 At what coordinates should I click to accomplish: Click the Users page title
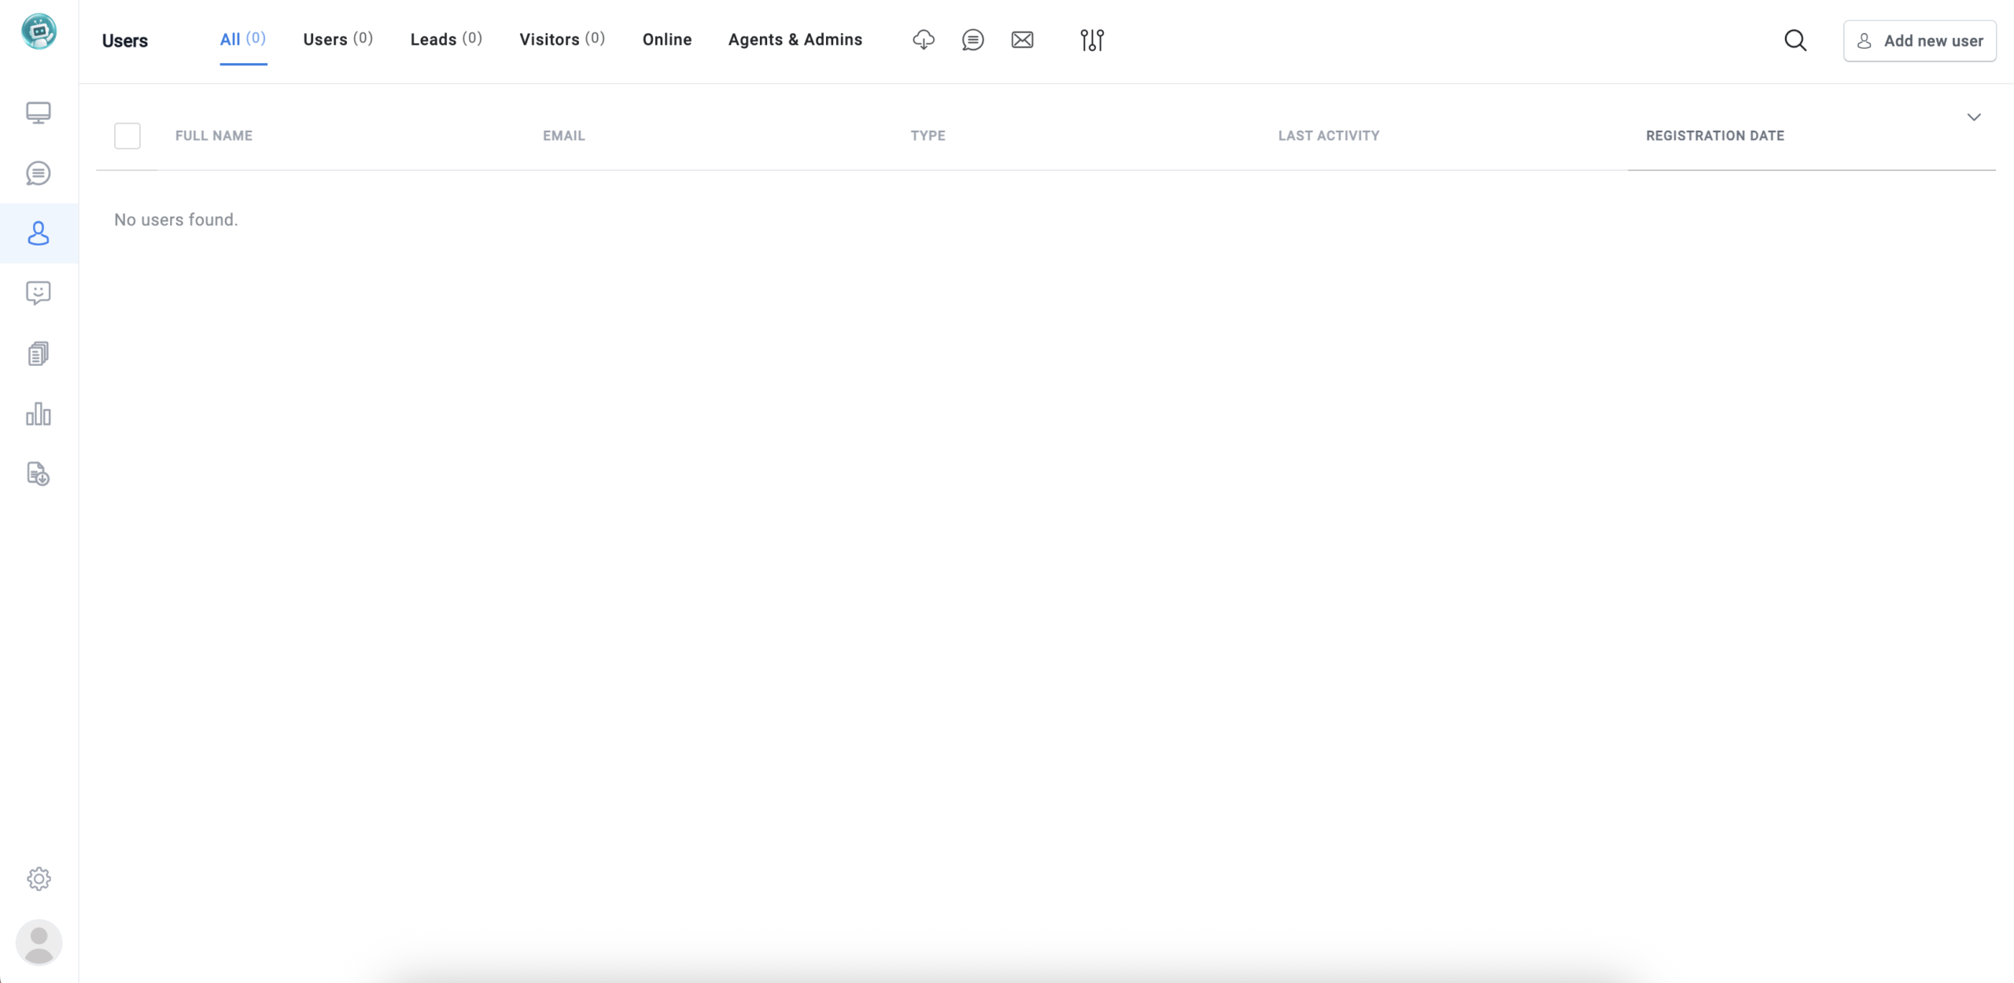click(x=125, y=41)
